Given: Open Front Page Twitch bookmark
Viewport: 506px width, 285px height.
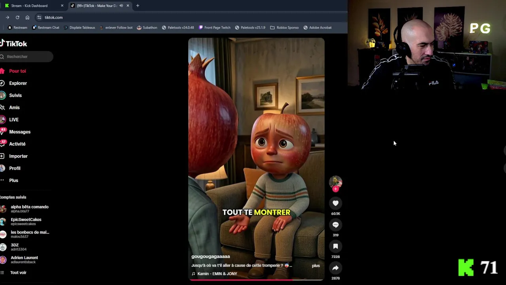Looking at the screenshot, I should point(214,27).
